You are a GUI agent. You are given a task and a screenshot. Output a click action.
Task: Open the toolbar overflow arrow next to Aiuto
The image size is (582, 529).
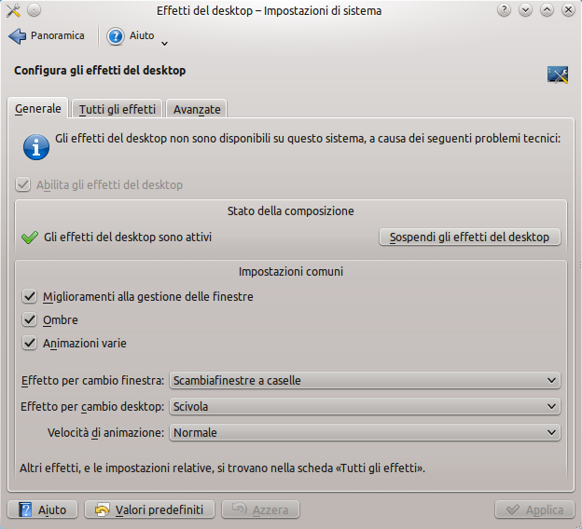tap(165, 42)
